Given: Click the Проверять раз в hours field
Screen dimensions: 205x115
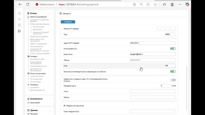Looking at the screenshot, I should pos(166,86).
